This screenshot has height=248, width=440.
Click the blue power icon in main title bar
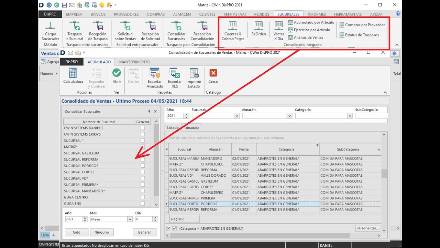point(49,5)
